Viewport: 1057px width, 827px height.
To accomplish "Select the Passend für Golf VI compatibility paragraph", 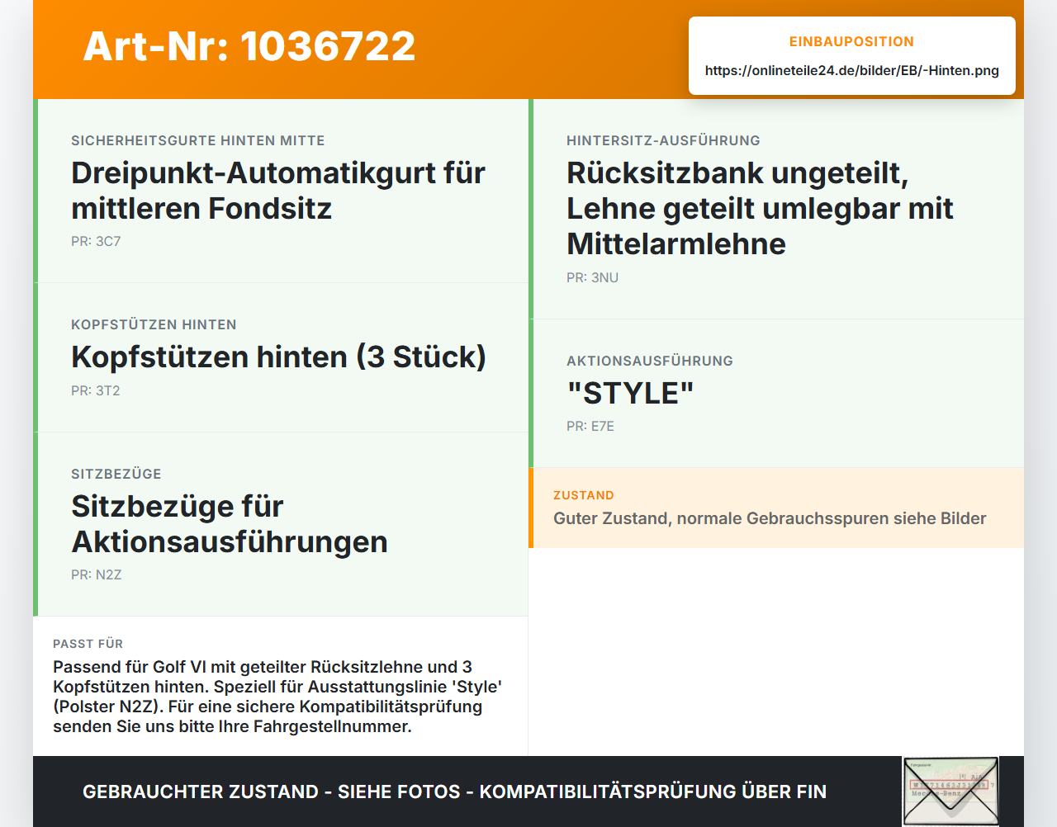I will tap(277, 697).
